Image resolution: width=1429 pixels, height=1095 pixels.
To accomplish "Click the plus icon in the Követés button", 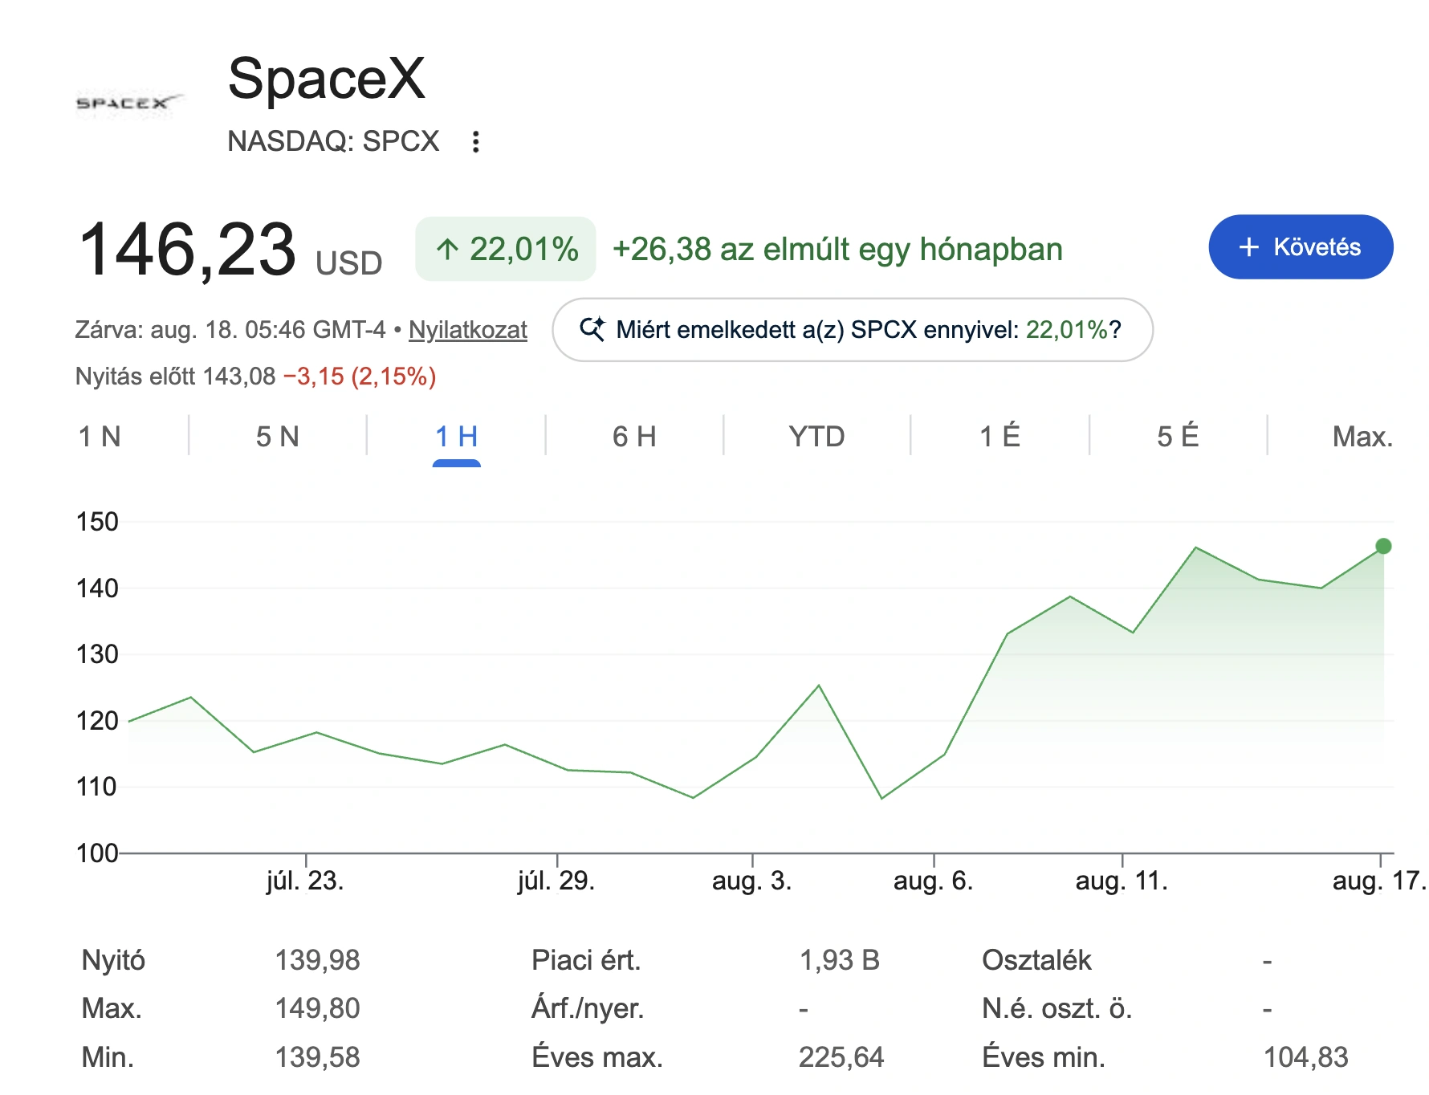I will click(1248, 247).
